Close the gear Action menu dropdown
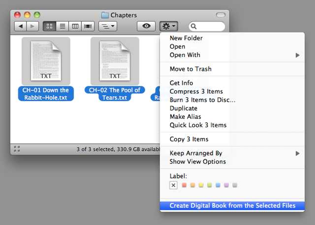 [x=168, y=26]
